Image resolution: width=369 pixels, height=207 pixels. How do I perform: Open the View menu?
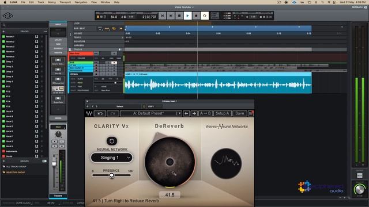[x=93, y=2]
